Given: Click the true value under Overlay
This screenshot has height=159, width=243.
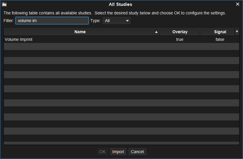Looking at the screenshot, I should click(180, 39).
